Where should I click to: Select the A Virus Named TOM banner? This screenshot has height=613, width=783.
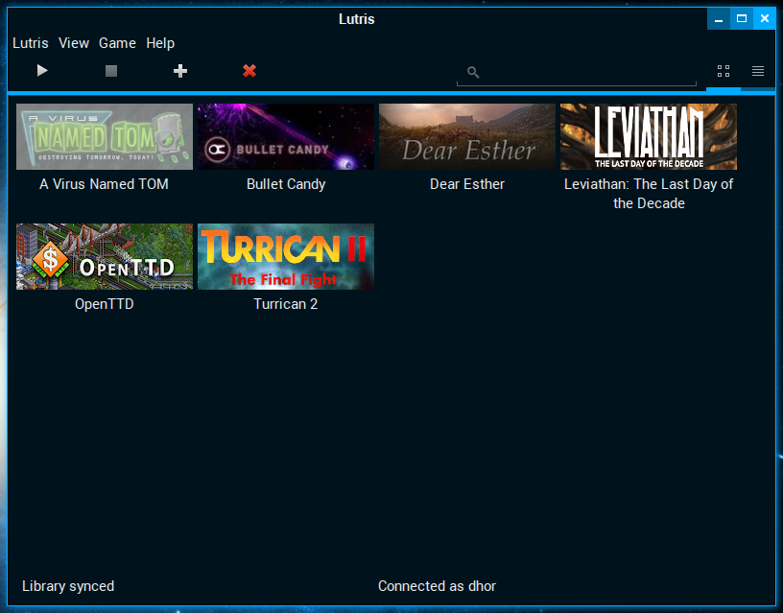coord(105,137)
